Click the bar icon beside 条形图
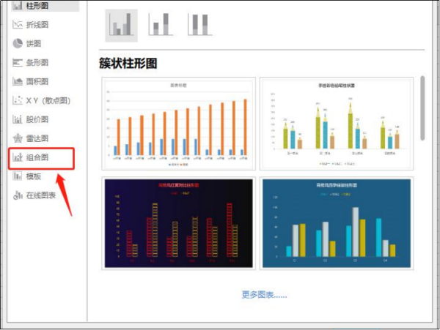440x330 pixels. click(x=18, y=62)
